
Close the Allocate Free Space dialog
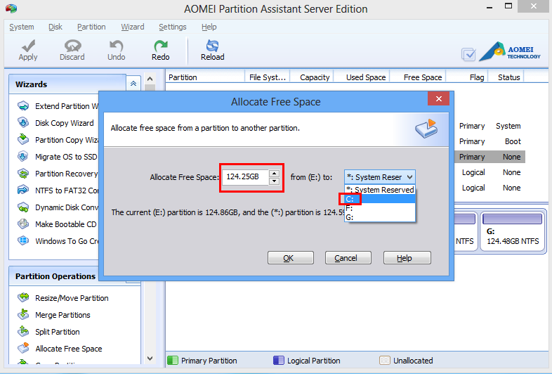(438, 98)
